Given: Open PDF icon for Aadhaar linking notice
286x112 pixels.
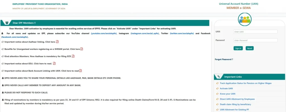Looking at the screenshot, I should (x=57, y=42).
